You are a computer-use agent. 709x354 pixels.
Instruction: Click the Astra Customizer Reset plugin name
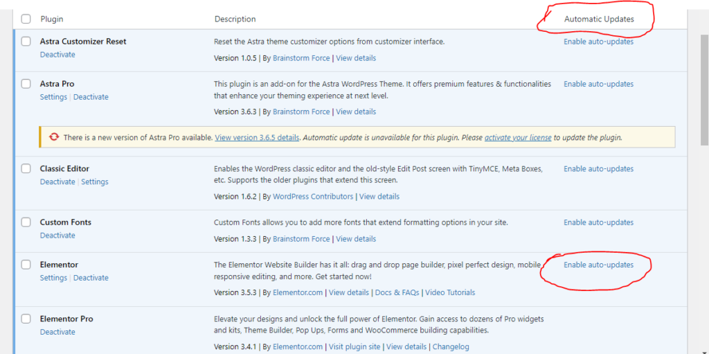click(x=83, y=41)
